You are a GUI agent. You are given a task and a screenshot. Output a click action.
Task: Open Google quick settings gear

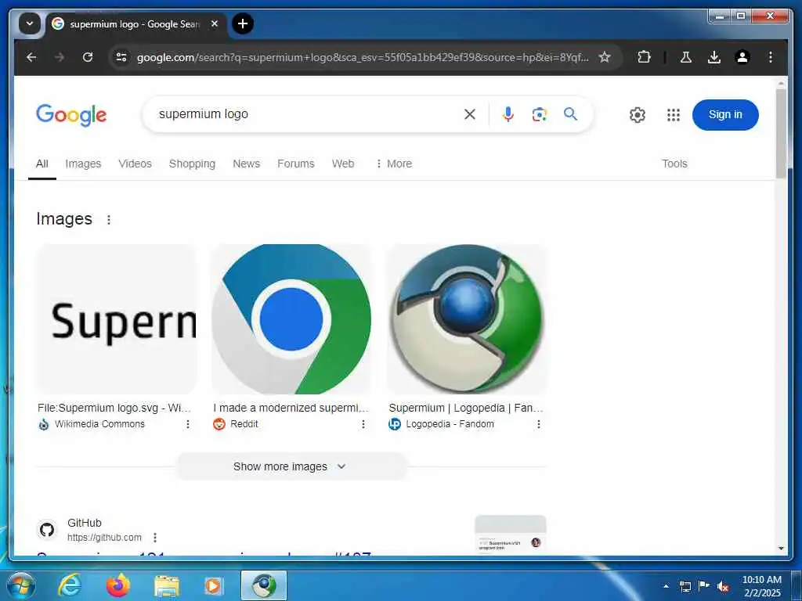pos(638,115)
